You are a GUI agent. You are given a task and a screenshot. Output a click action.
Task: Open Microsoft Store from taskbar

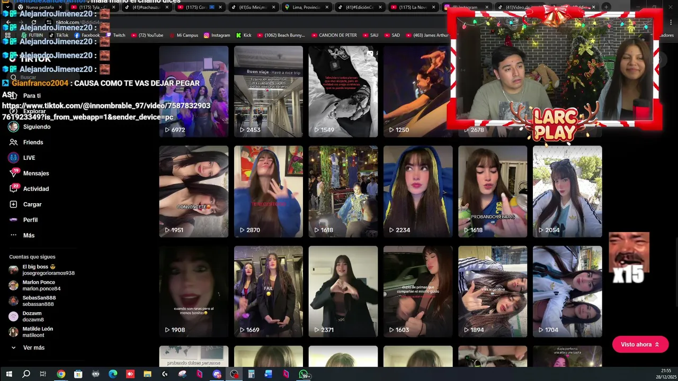[78, 374]
